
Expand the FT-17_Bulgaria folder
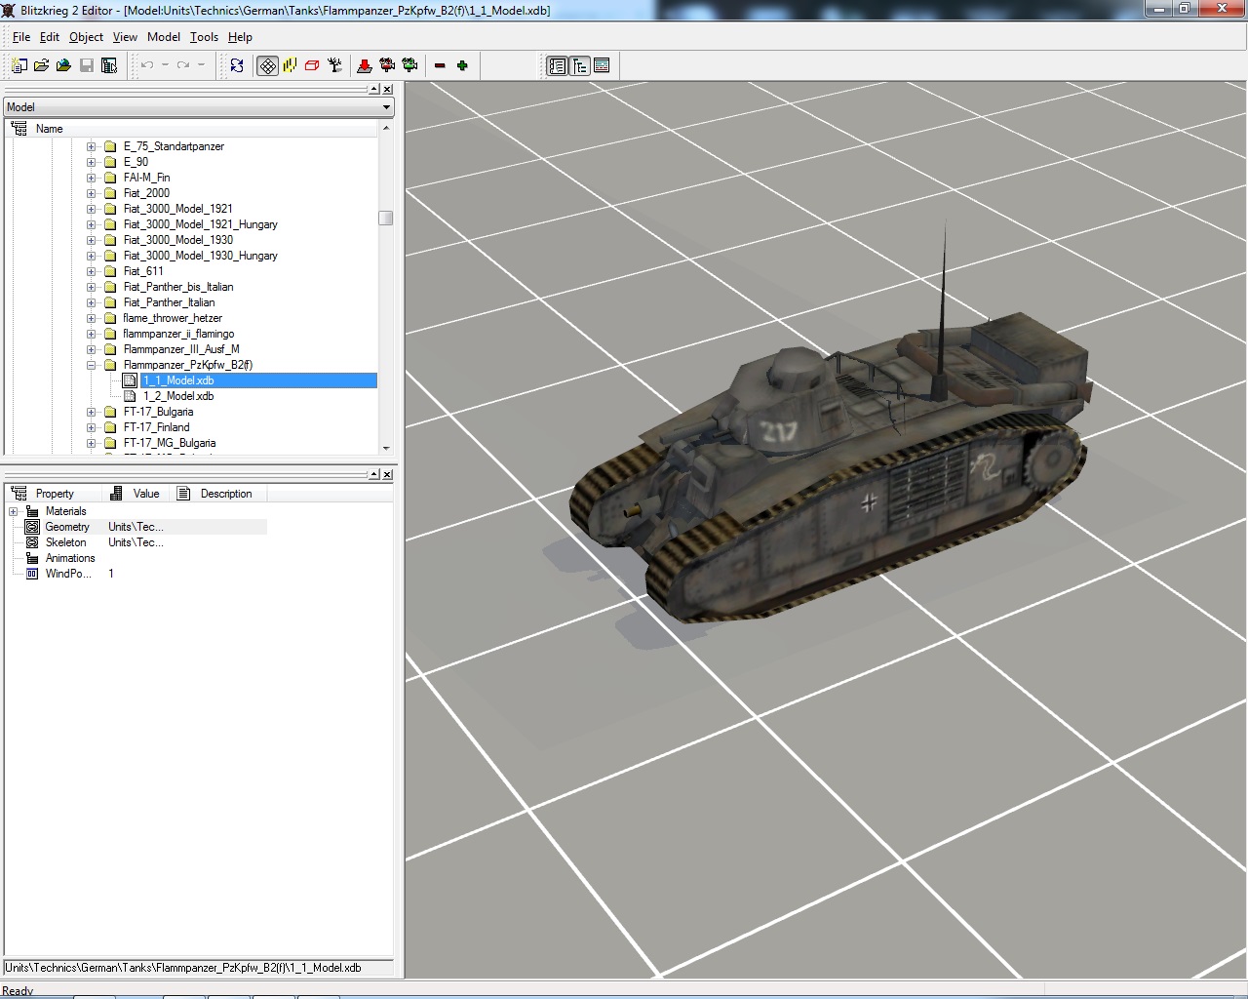92,412
